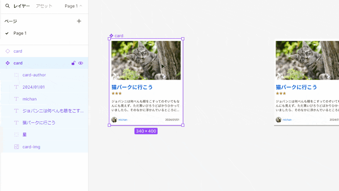
Task: Select Page 1 in pages list
Action: pos(20,33)
